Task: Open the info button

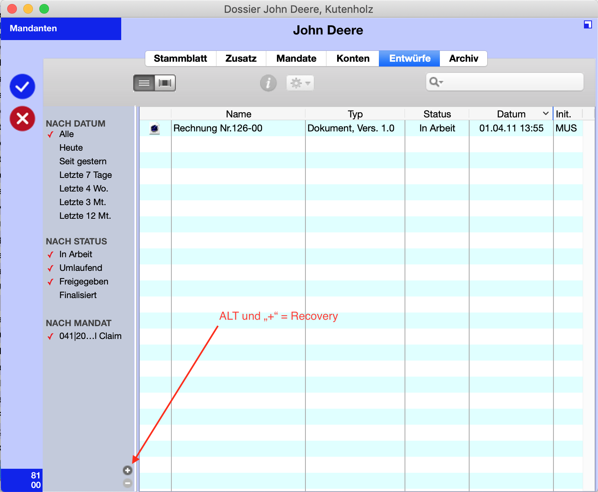Action: (x=268, y=83)
